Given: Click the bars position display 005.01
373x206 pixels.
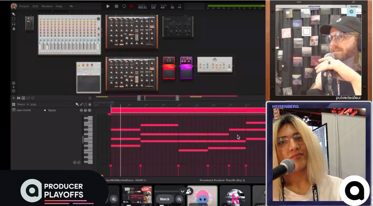Looking at the screenshot, I should [x=142, y=7].
